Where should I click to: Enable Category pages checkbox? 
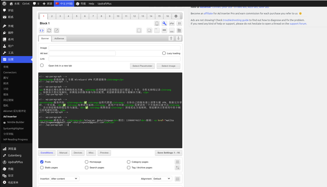[129, 162]
